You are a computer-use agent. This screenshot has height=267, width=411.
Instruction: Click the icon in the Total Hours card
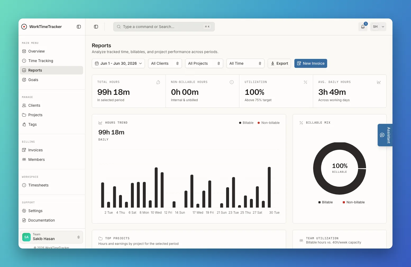(x=158, y=82)
